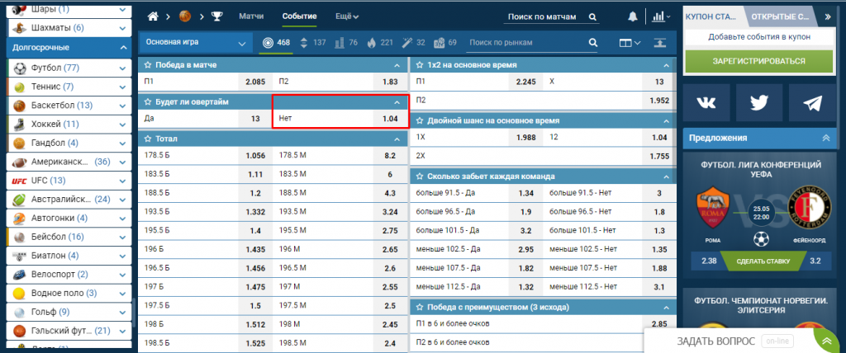Viewport: 846px width, 353px height.
Task: Go to the home page icon
Action: click(x=153, y=16)
